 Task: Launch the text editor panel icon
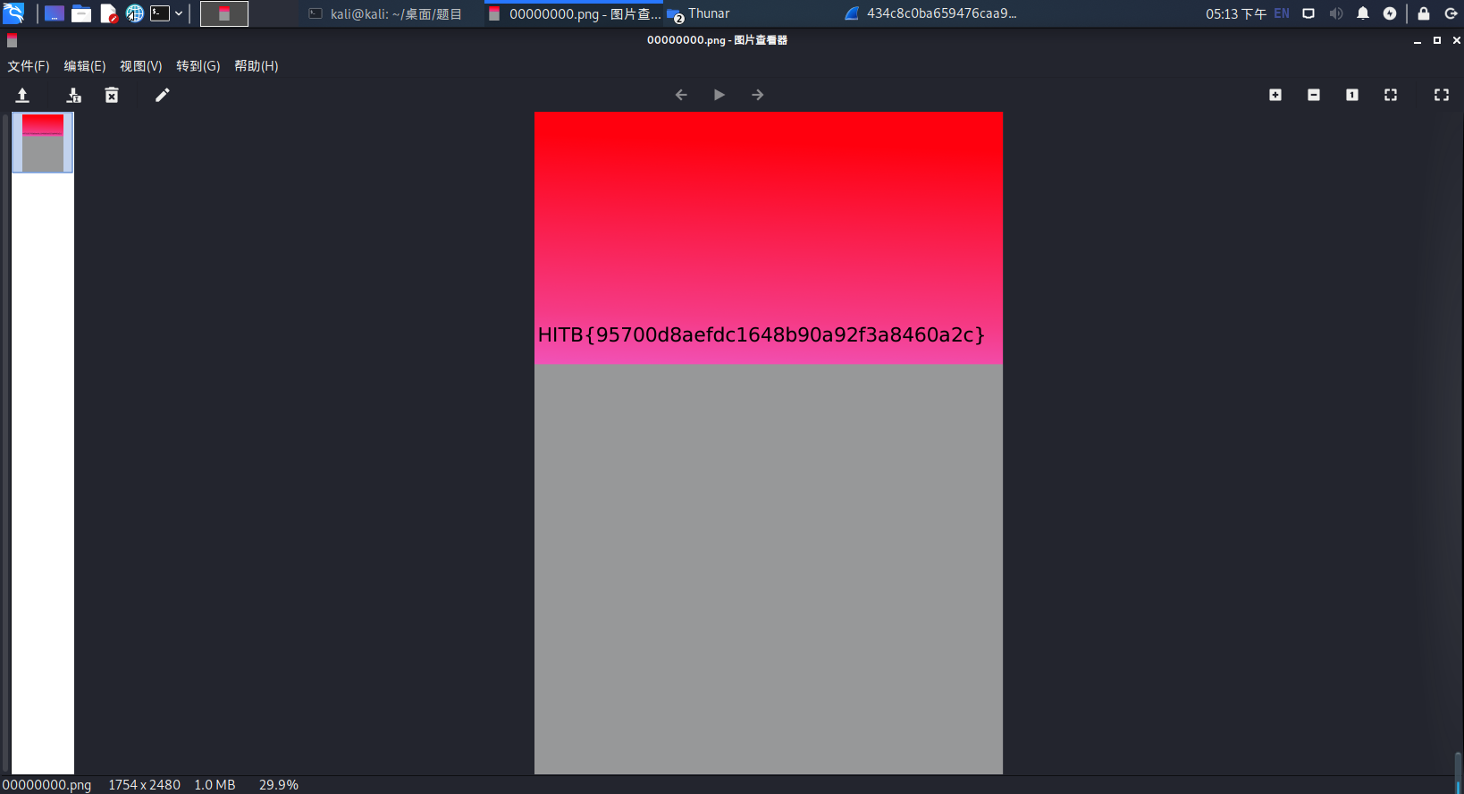[x=108, y=13]
